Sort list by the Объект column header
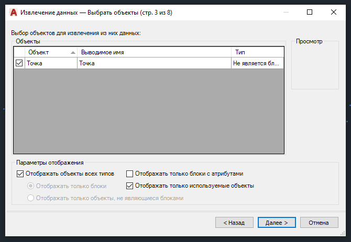Screen dimensions: 351x242 [50, 53]
